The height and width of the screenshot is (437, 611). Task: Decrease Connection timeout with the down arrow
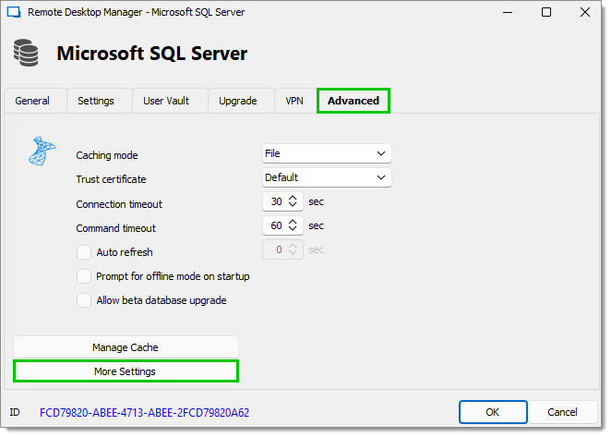(293, 205)
